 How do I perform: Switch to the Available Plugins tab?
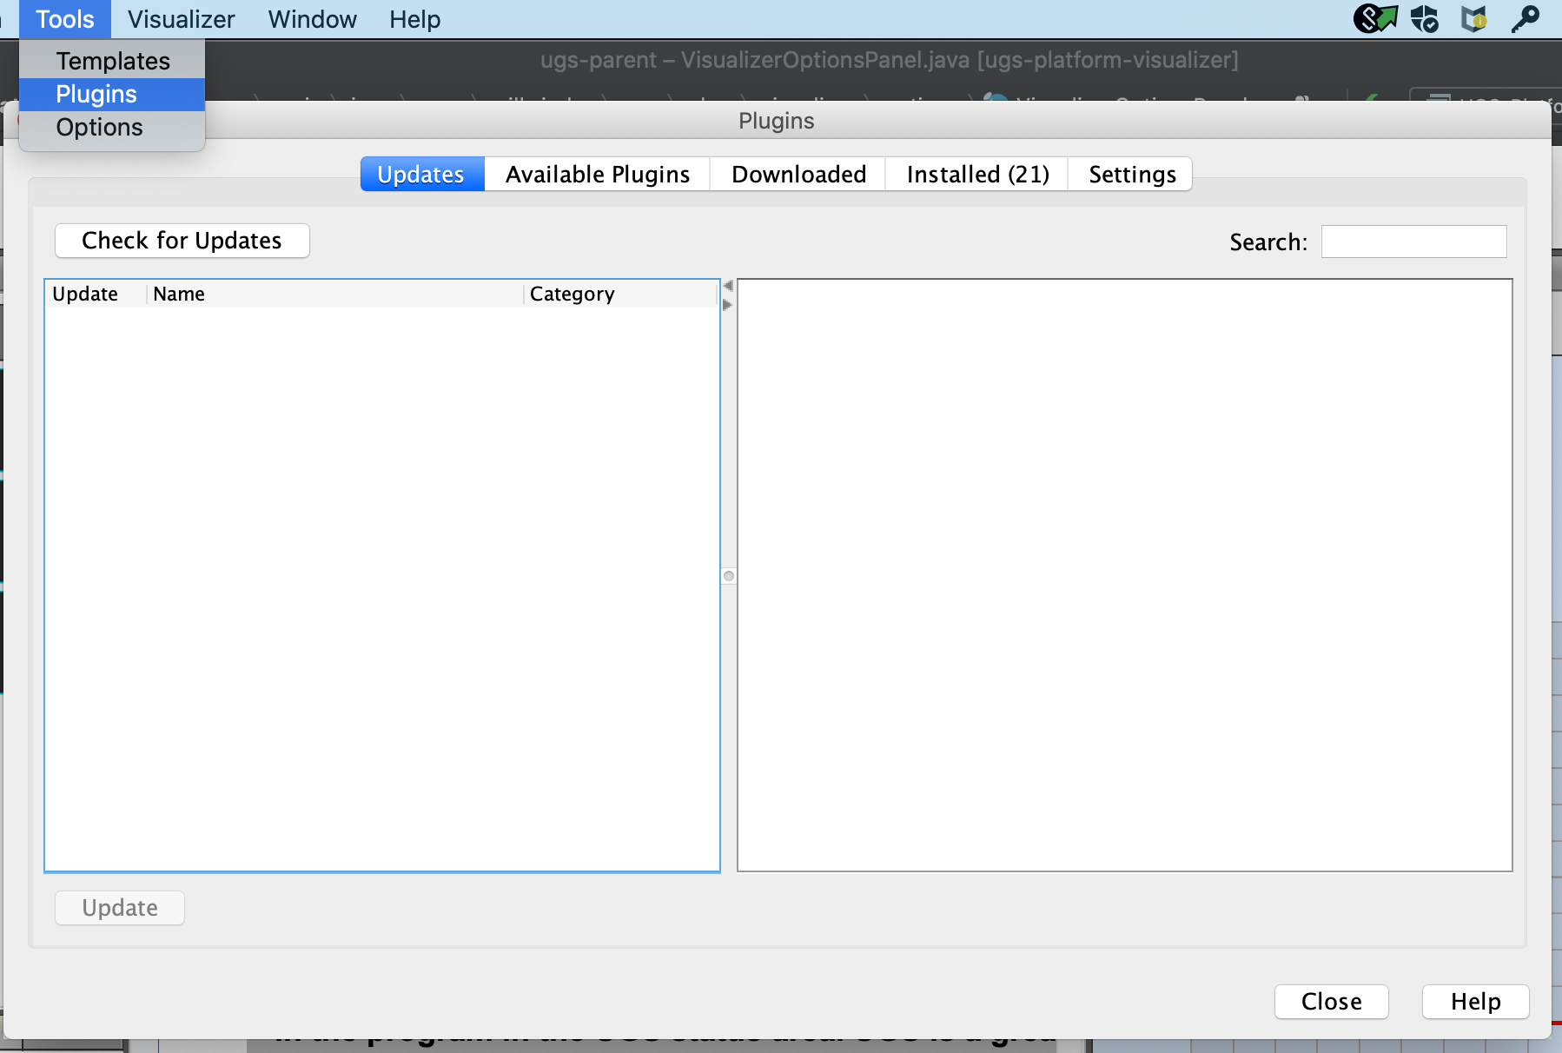(x=597, y=175)
